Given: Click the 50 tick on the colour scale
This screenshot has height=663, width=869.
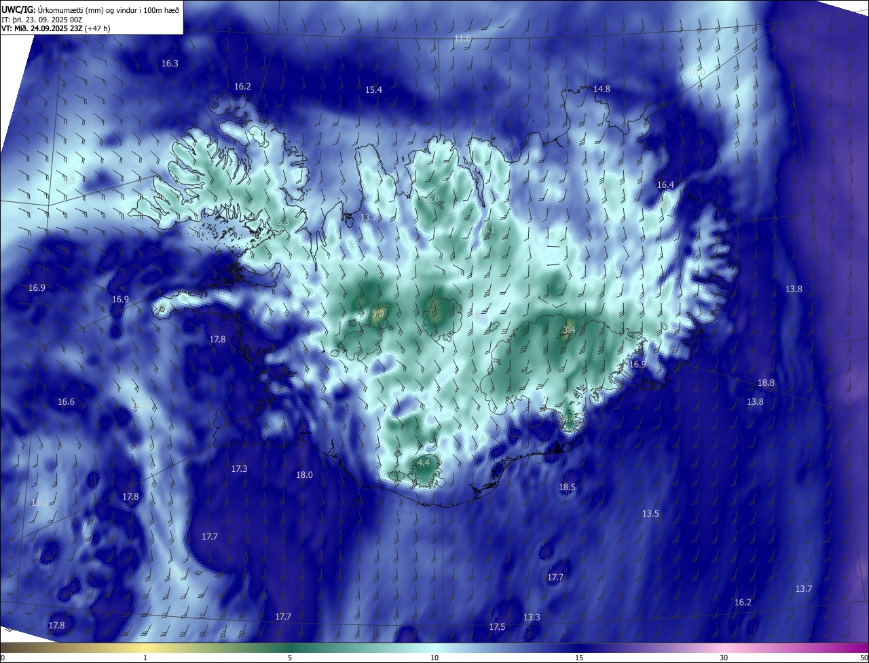Looking at the screenshot, I should (x=864, y=658).
